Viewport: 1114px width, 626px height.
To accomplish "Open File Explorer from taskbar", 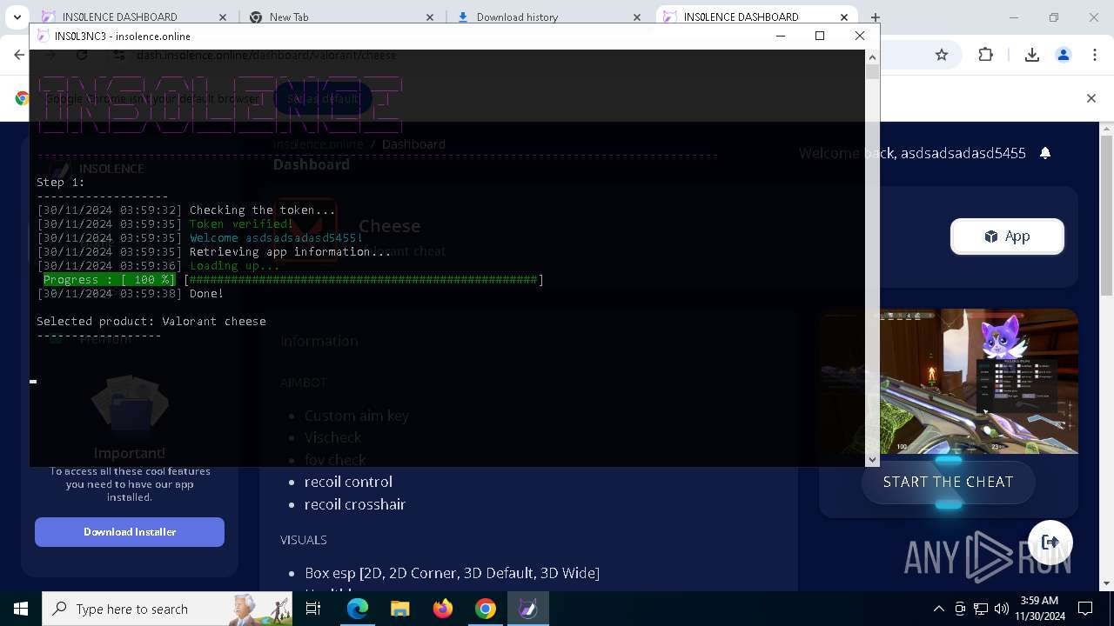I will point(399,609).
